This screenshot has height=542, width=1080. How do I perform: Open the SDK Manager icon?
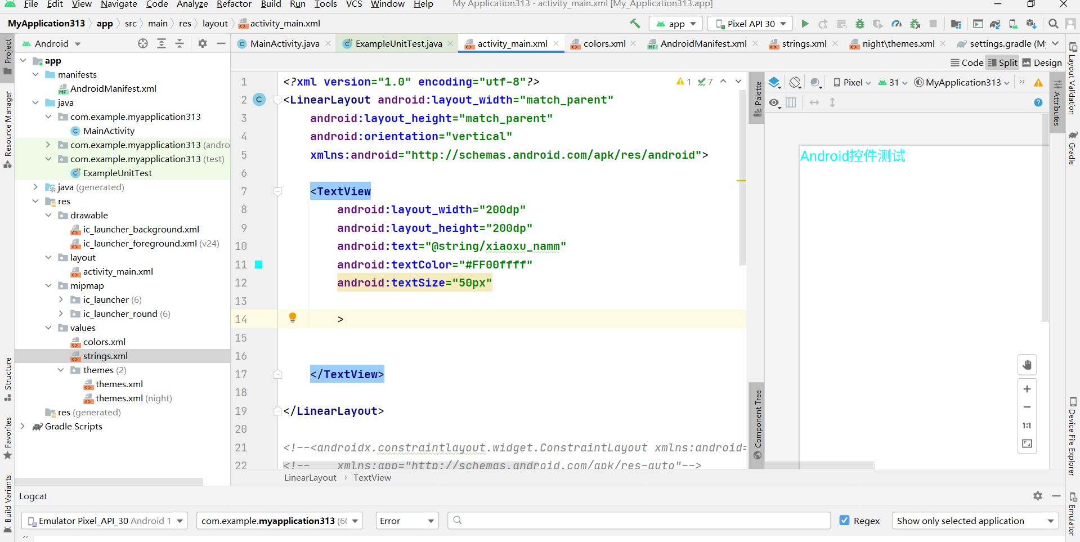1031,24
